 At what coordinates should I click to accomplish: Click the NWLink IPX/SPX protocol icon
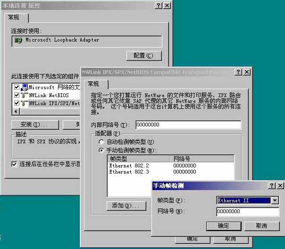pos(24,102)
